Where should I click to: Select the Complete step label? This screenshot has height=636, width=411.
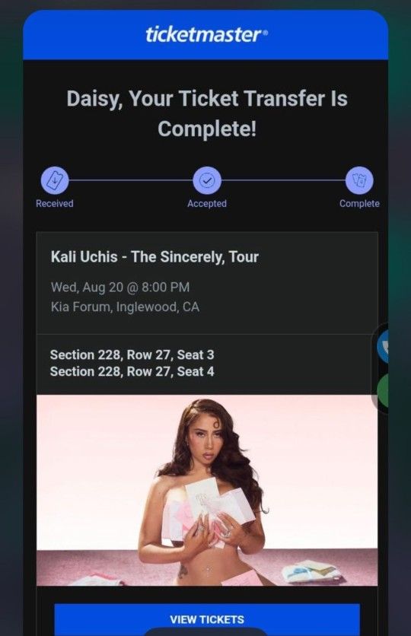click(359, 204)
